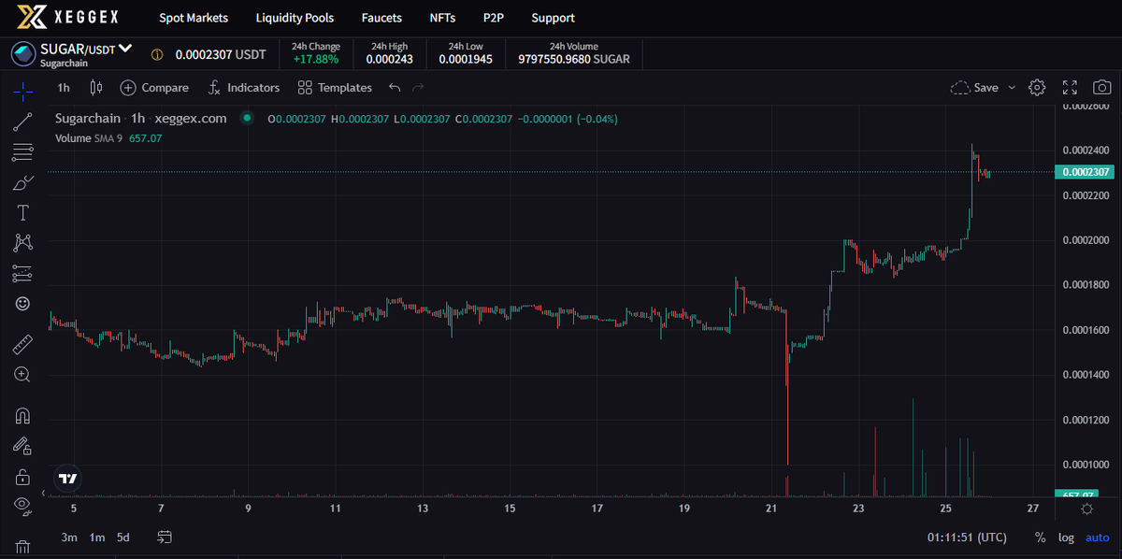Activate the Measure ruler tool
The height and width of the screenshot is (559, 1122).
point(22,344)
